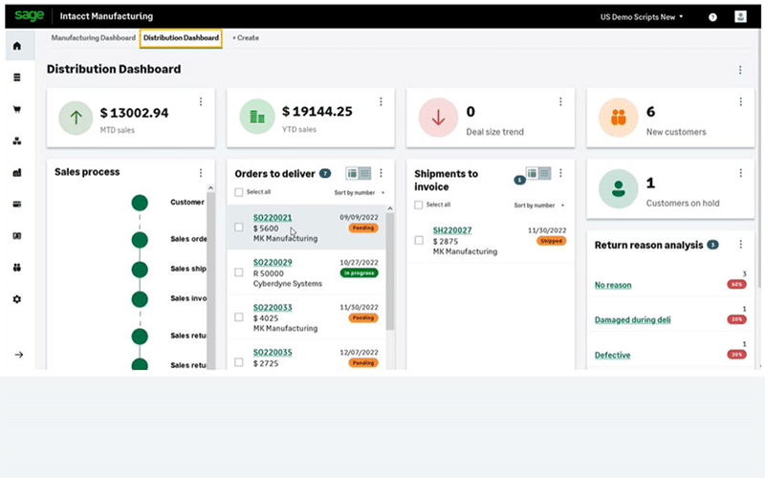Open Customers on hold card options menu
Image resolution: width=765 pixels, height=478 pixels.
coord(740,173)
